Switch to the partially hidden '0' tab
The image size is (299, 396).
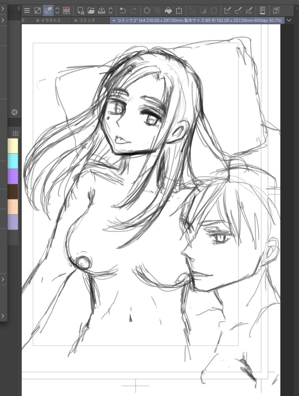point(23,21)
